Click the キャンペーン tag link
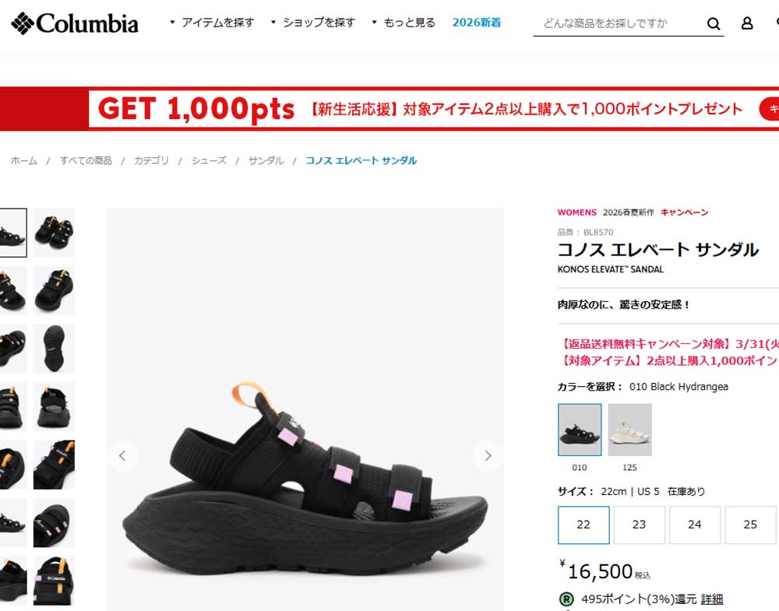Image resolution: width=779 pixels, height=611 pixels. pyautogui.click(x=684, y=212)
